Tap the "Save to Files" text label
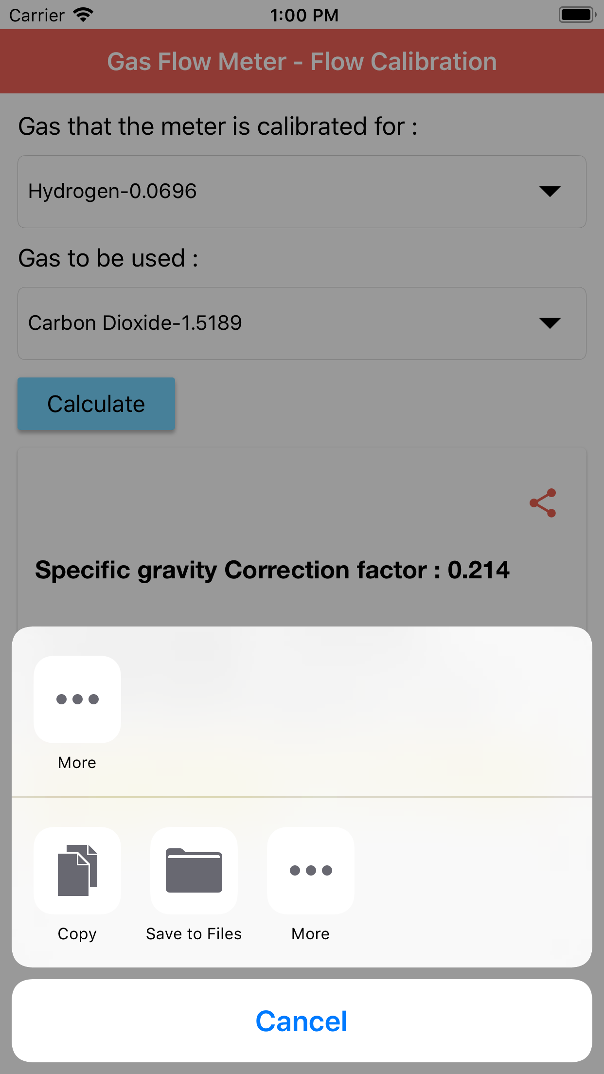The width and height of the screenshot is (604, 1074). 194,934
